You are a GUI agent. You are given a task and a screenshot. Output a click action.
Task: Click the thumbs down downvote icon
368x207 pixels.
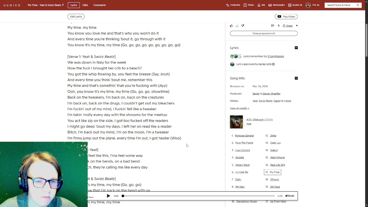[243, 26]
